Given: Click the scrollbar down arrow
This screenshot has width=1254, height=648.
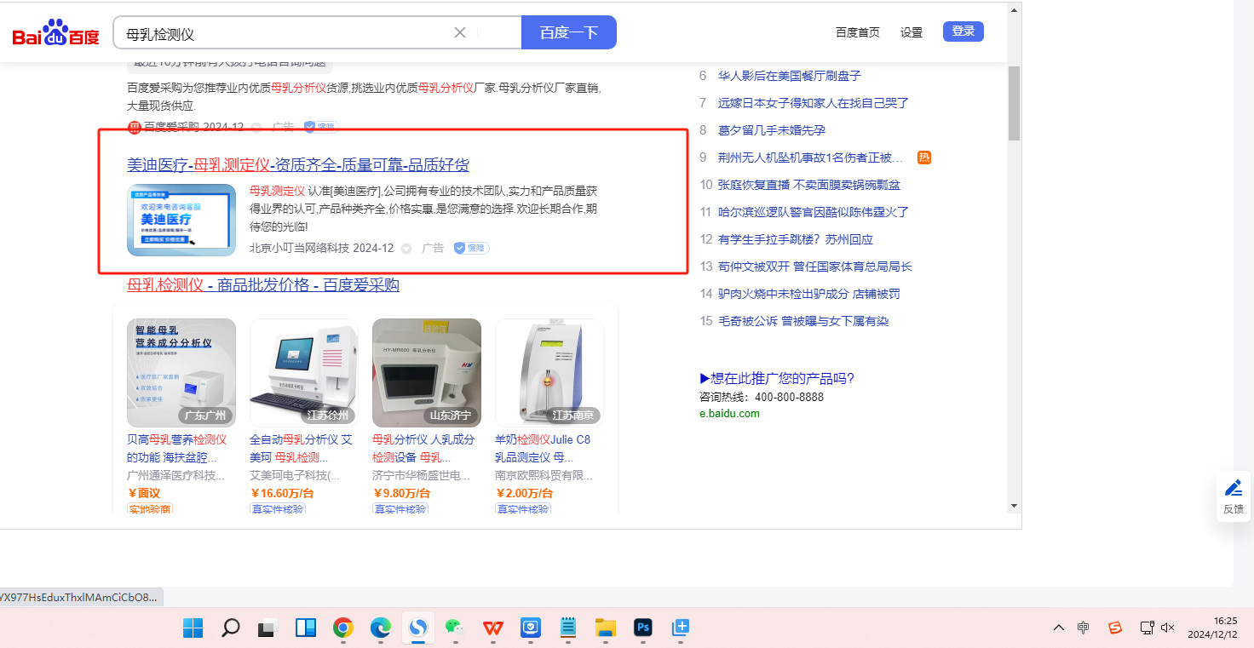Looking at the screenshot, I should click(1014, 505).
